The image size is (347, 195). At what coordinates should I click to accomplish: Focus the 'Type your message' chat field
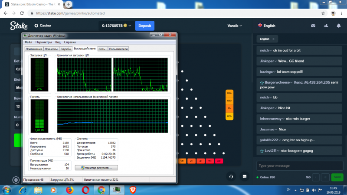click(x=300, y=166)
